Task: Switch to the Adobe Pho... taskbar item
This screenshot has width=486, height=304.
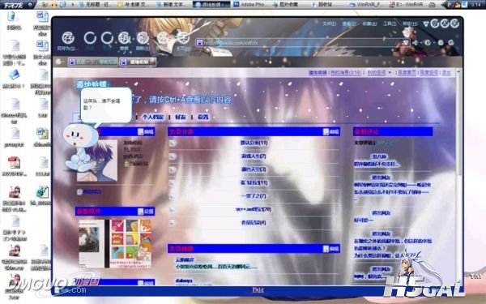Action: pyautogui.click(x=250, y=4)
